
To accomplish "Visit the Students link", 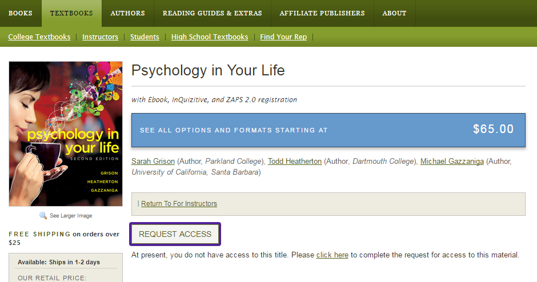I will [145, 37].
